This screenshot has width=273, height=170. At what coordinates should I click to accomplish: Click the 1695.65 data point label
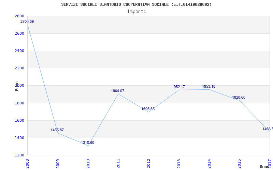(x=148, y=109)
